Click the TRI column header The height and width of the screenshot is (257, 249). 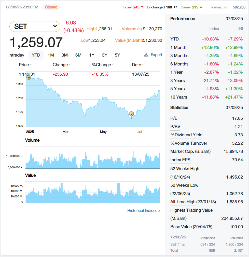tap(240, 29)
